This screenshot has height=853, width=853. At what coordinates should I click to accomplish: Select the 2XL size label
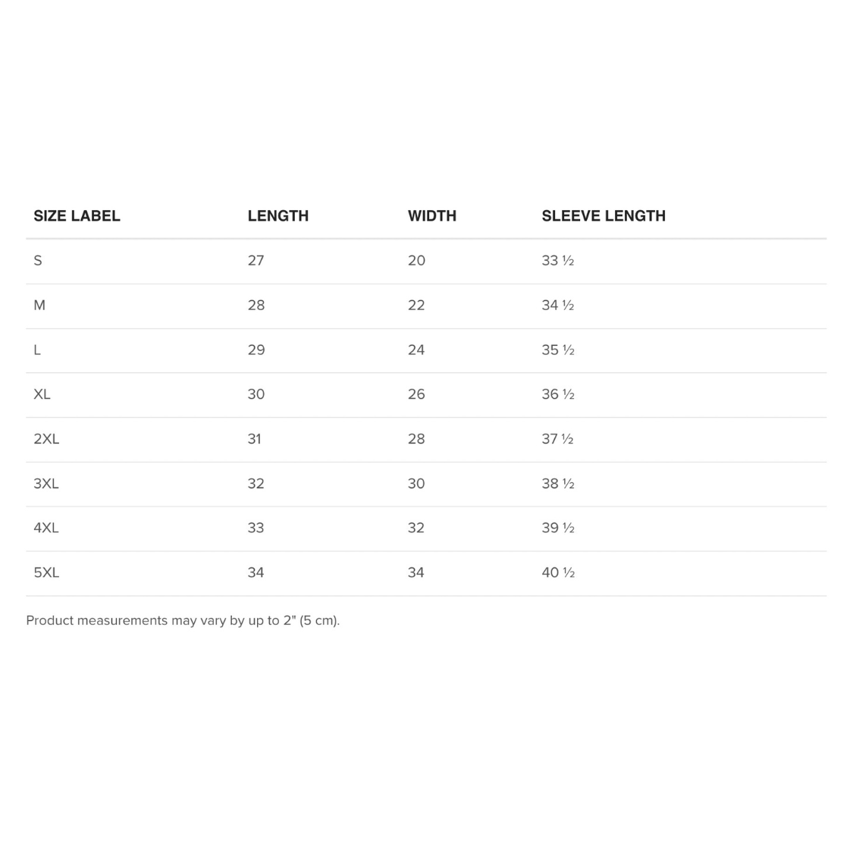pos(46,439)
